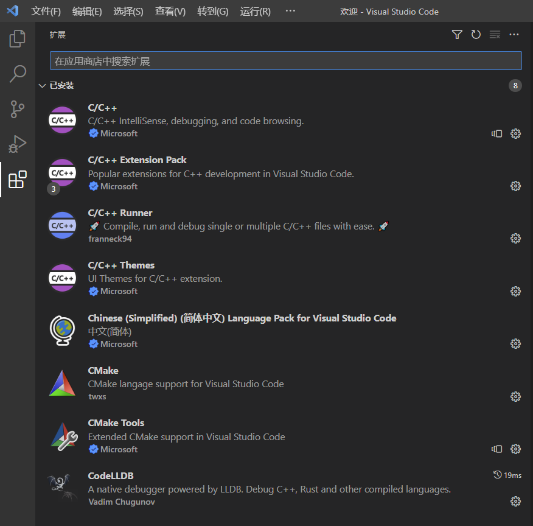Select the C/C++ Themes extension title
The image size is (533, 526).
click(121, 265)
